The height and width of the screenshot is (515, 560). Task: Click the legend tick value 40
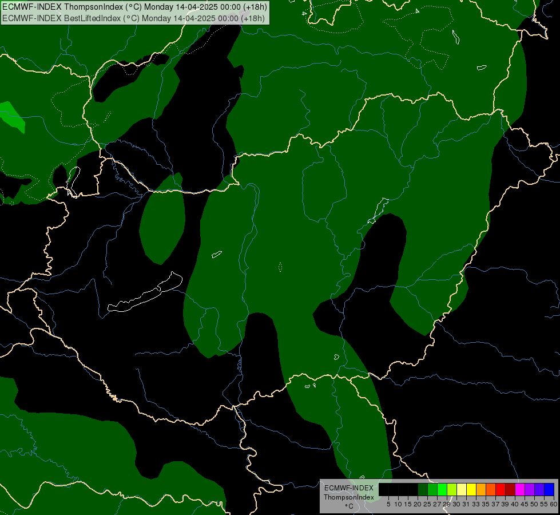515,504
